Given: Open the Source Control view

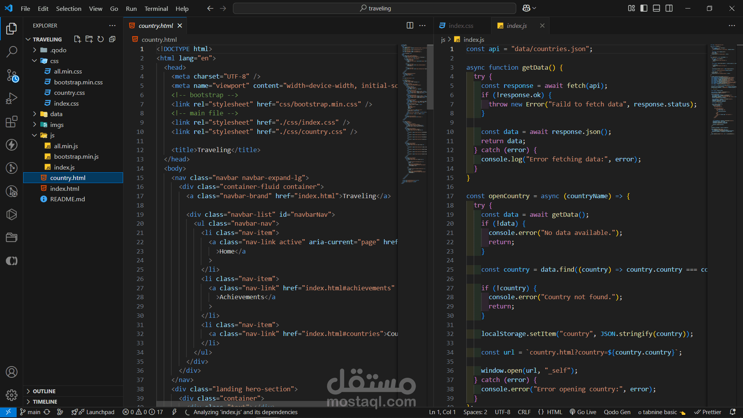Looking at the screenshot, I should tap(12, 75).
